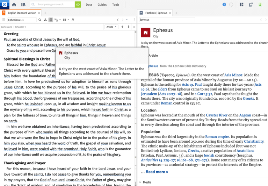The height and width of the screenshot is (186, 268).
Task: Click the search magnifier beside Ephesians 1:1
Action: click(40, 20)
